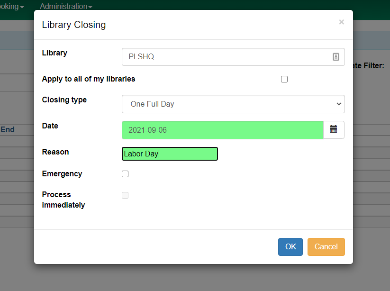Open the Administration menu
This screenshot has width=390, height=291.
point(66,6)
